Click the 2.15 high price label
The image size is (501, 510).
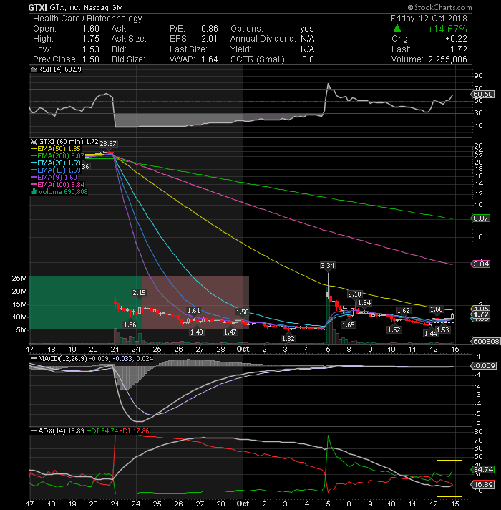(x=139, y=293)
